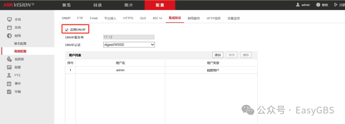Uncheck the 启用ONVIF checkbox
Screen dimensions: 345x124
(x=66, y=30)
